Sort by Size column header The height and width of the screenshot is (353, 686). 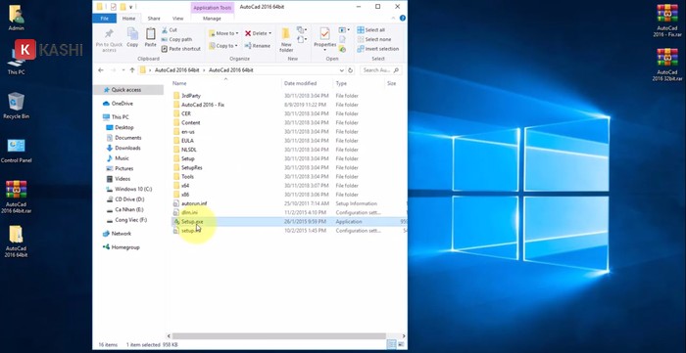(392, 83)
